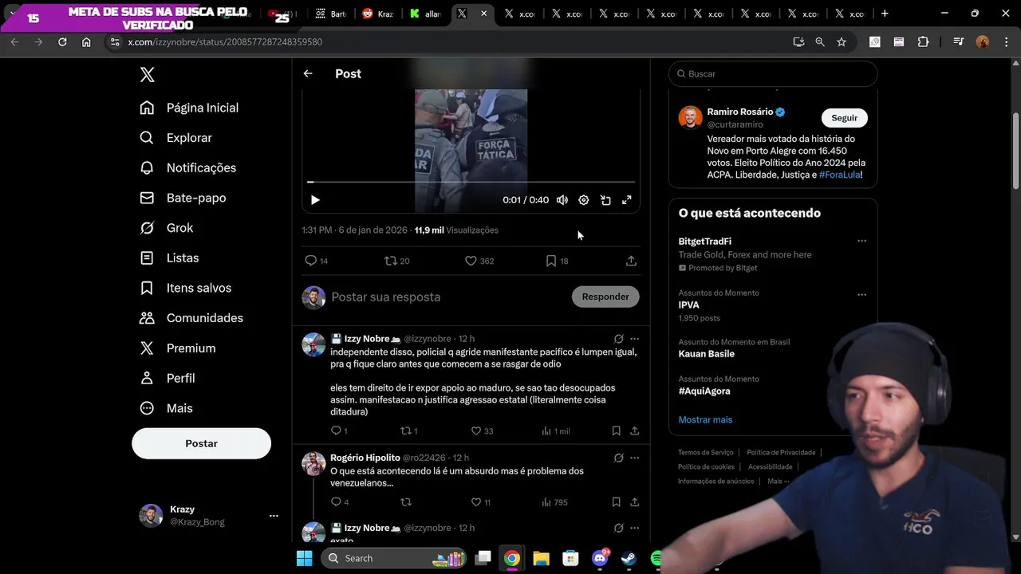Open the #ForaLula hashtag link
This screenshot has width=1021, height=574.
click(840, 175)
